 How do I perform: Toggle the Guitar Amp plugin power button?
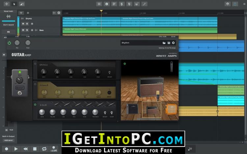9,43
